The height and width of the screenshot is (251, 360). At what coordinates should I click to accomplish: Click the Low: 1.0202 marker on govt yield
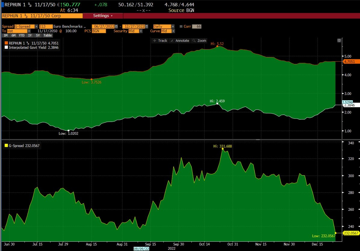pos(68,131)
